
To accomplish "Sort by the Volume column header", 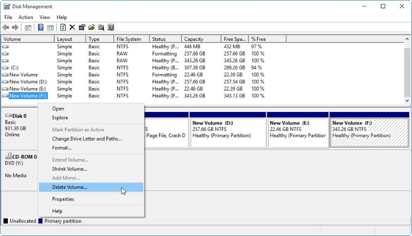I will (28, 39).
